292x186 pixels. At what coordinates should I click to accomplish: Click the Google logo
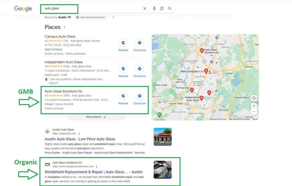pyautogui.click(x=23, y=8)
